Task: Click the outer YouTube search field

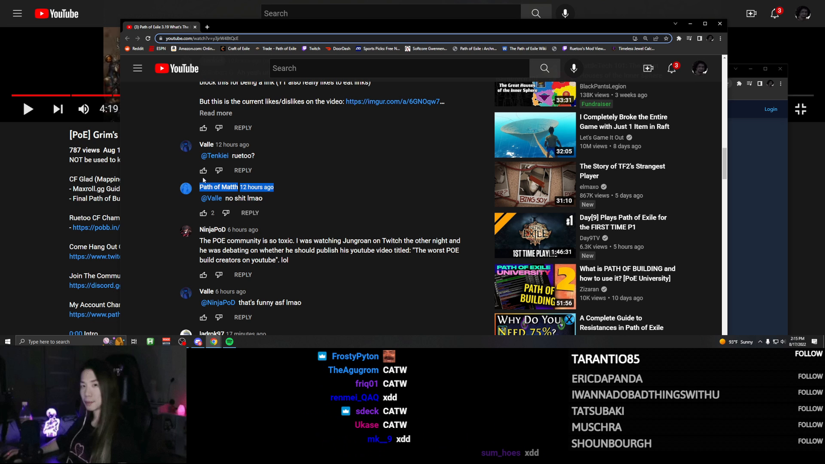Action: click(390, 13)
